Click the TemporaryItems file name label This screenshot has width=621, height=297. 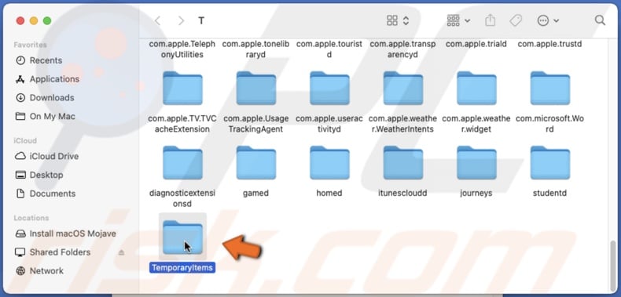point(182,268)
